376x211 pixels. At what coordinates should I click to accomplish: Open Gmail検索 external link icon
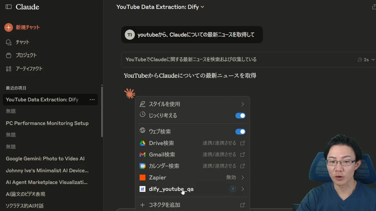pos(243,154)
